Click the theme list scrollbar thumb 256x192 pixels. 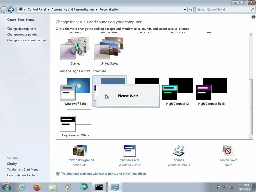coord(251,107)
